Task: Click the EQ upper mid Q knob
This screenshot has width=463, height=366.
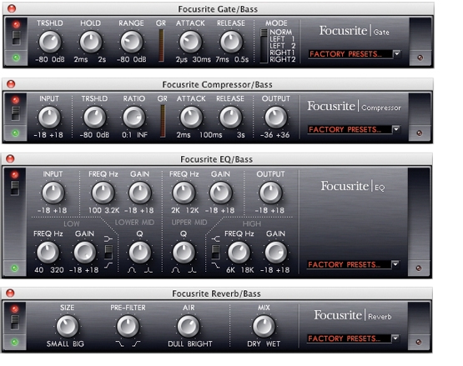Action: click(184, 253)
